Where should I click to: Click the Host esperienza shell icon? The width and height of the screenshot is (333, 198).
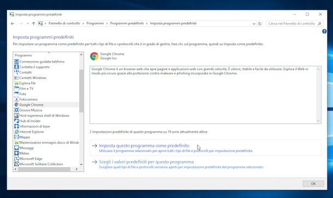(x=16, y=115)
